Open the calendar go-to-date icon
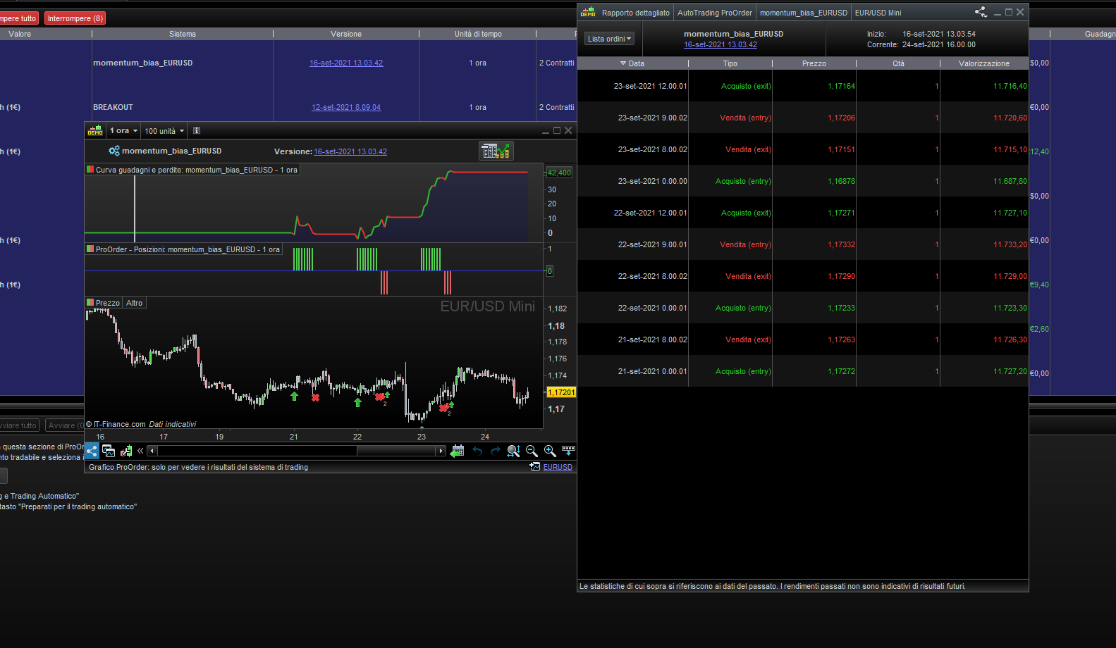The height and width of the screenshot is (648, 1116). [x=458, y=451]
